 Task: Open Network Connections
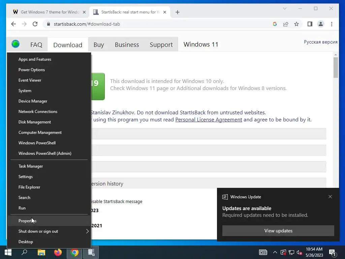click(x=49, y=111)
